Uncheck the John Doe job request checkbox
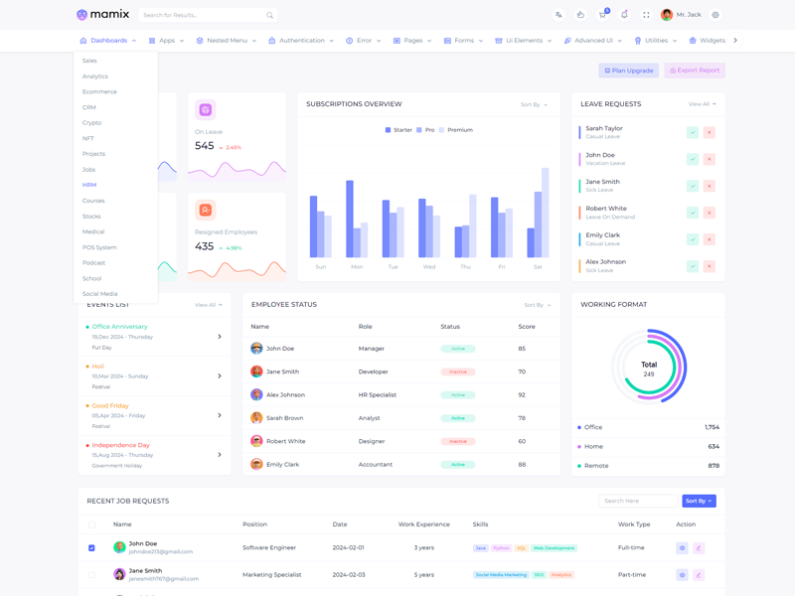 pos(92,548)
